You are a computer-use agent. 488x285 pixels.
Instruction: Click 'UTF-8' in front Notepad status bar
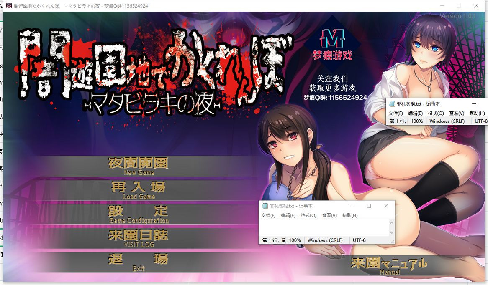(x=359, y=240)
